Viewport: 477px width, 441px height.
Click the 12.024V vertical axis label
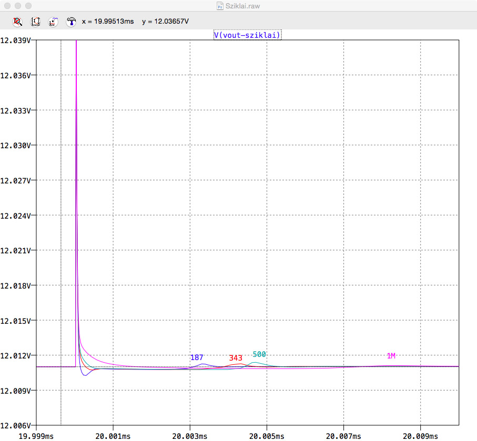(16, 216)
